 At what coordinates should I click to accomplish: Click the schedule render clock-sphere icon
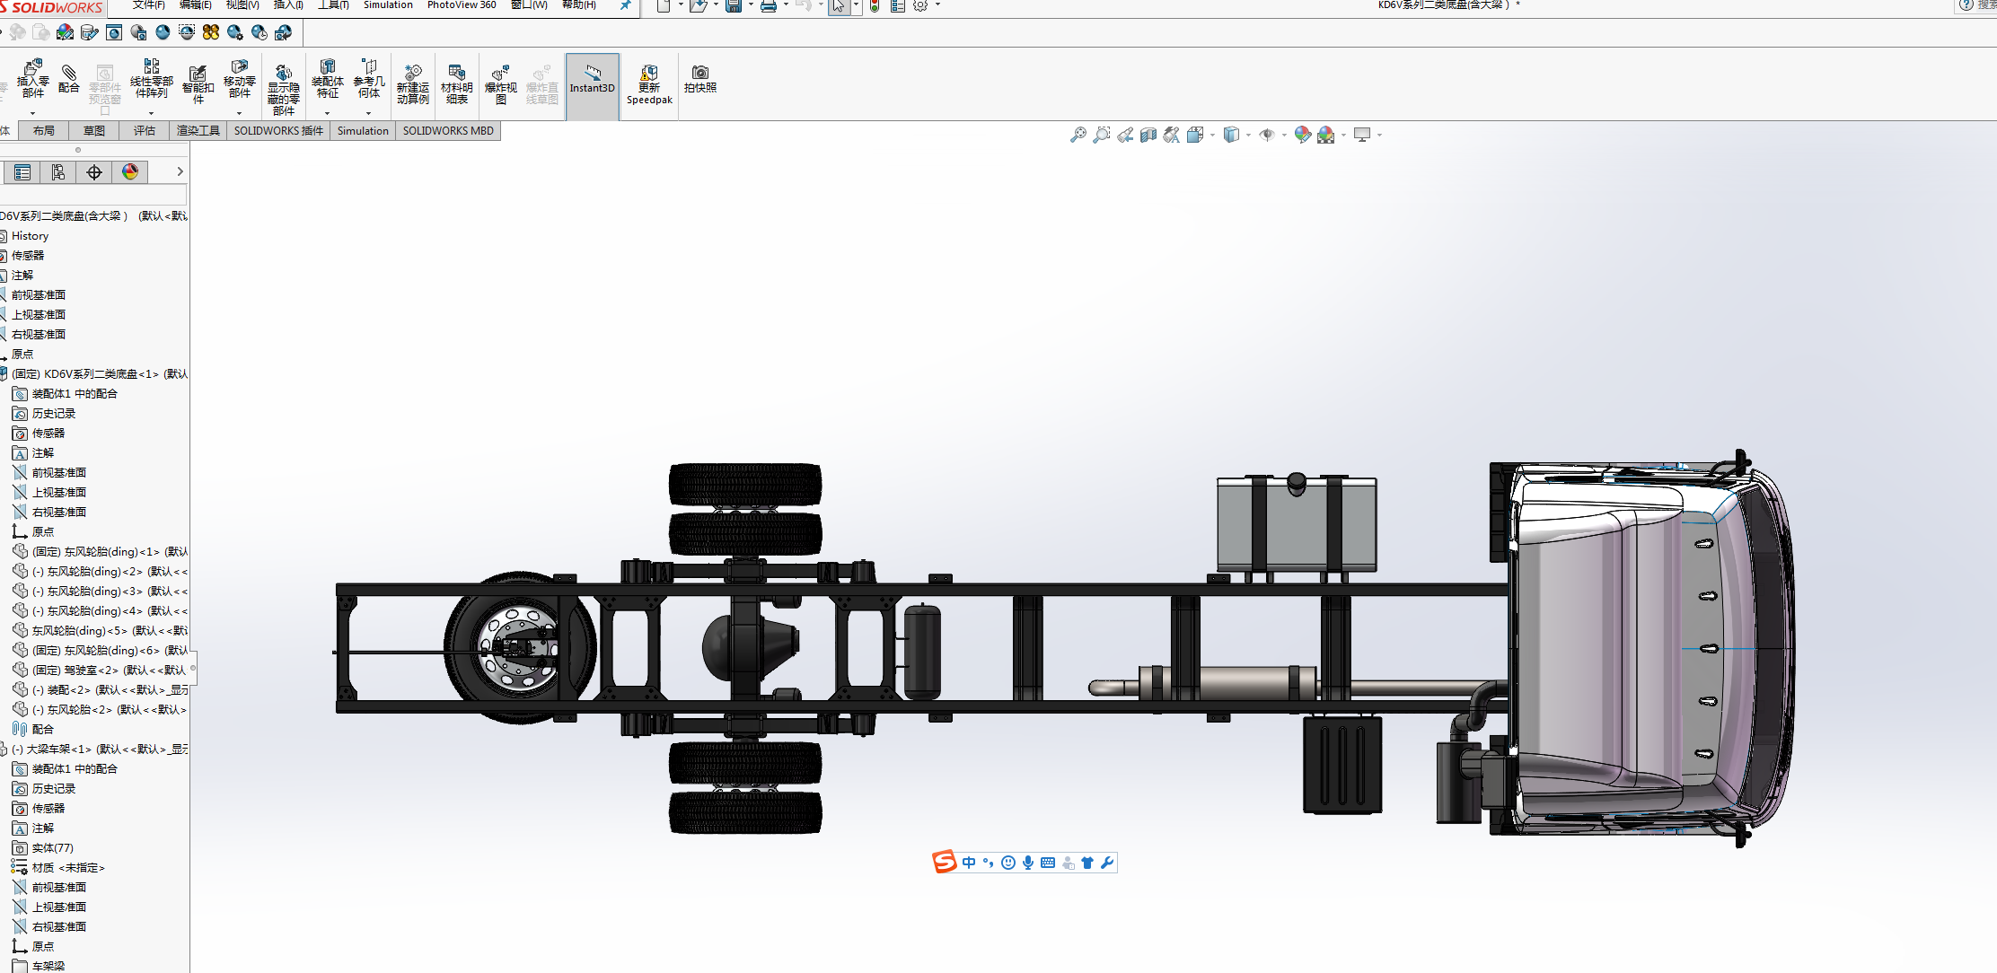pyautogui.click(x=260, y=32)
